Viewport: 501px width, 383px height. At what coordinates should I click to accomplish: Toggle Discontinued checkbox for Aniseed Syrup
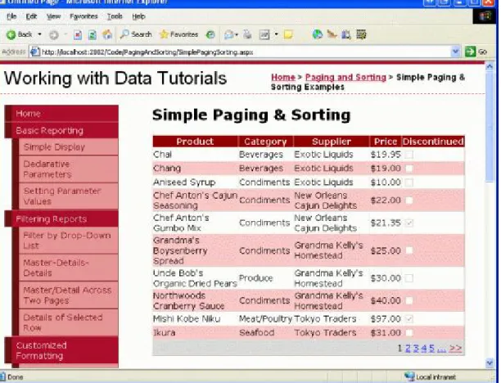[x=408, y=182]
